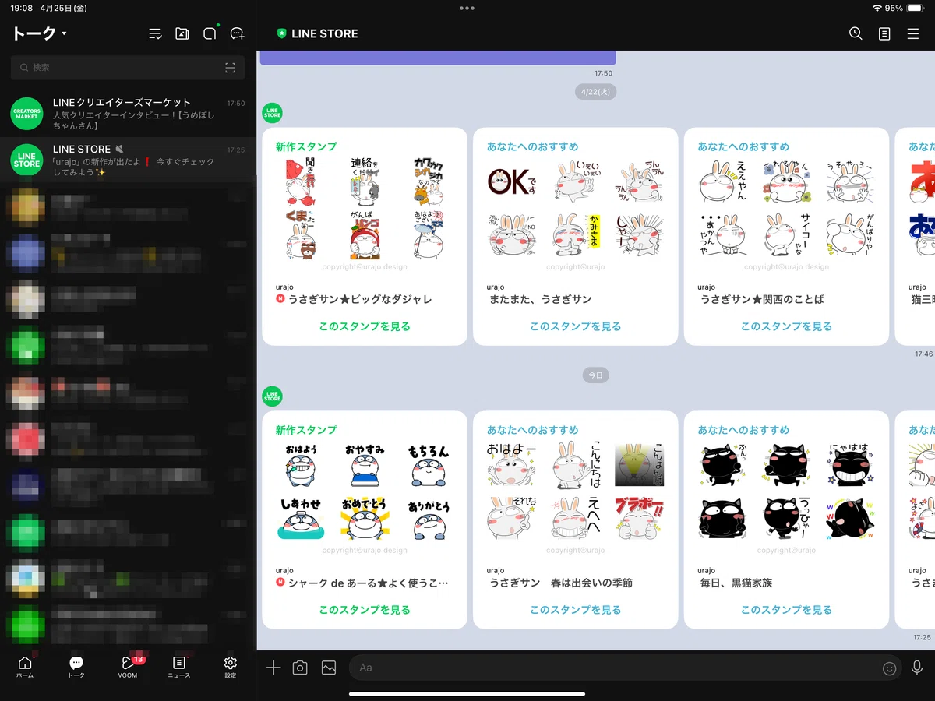Tap the LINE STORE sender avatar under 今日
This screenshot has width=935, height=701.
point(272,396)
